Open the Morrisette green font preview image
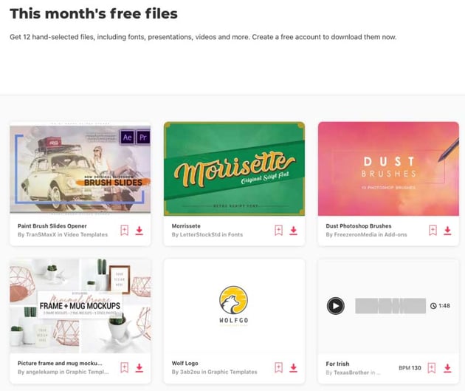 click(x=234, y=169)
